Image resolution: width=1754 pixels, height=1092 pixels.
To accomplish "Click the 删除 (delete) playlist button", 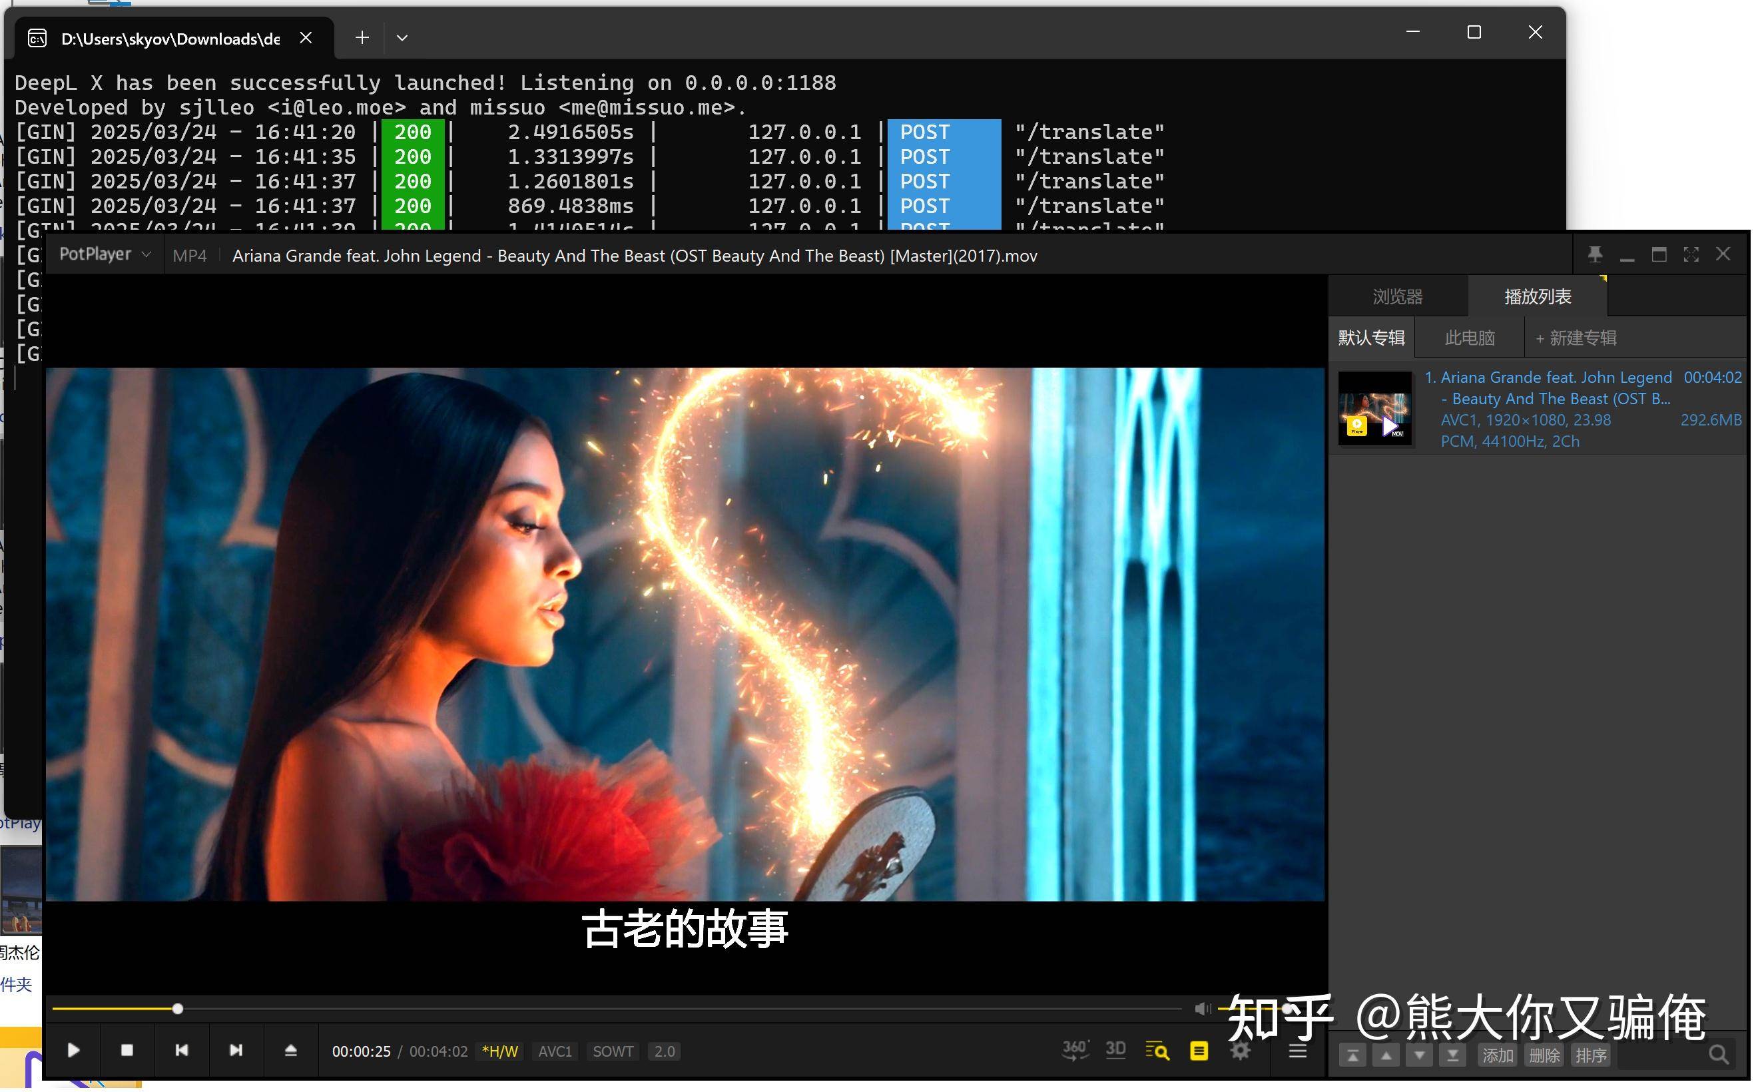I will [1545, 1056].
